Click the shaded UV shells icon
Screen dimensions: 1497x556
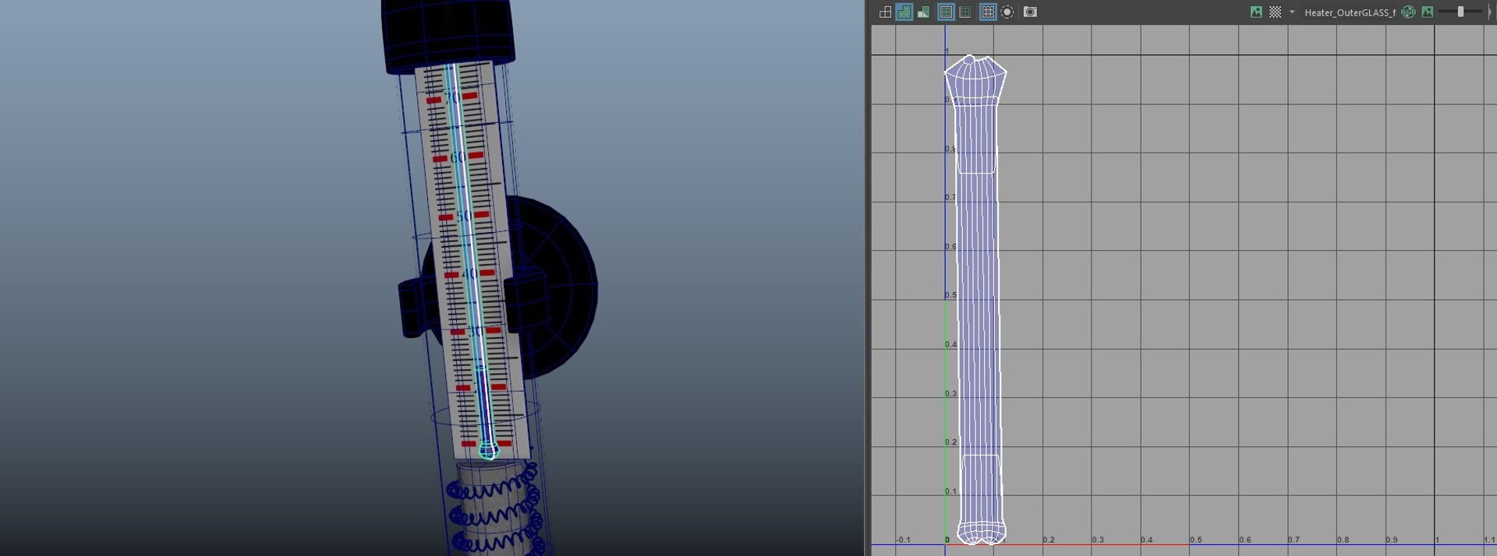(x=923, y=12)
